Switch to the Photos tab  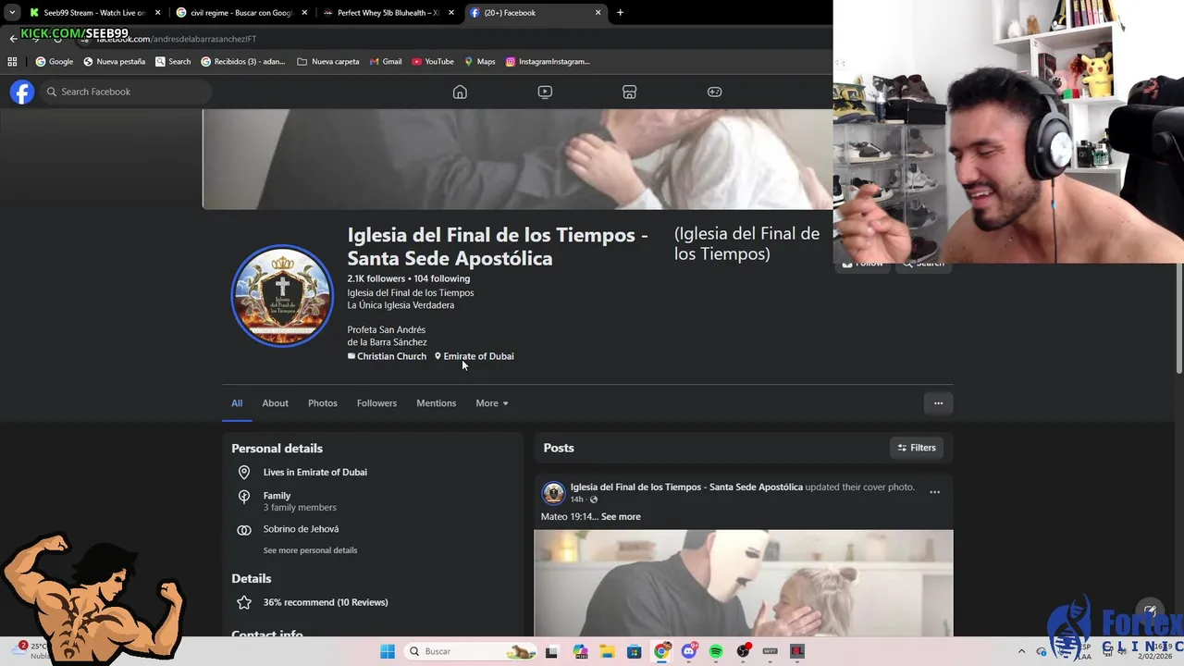323,403
